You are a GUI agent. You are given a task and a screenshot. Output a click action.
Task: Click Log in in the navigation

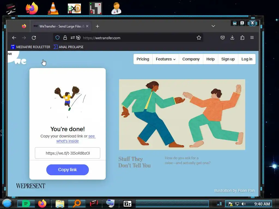click(247, 59)
